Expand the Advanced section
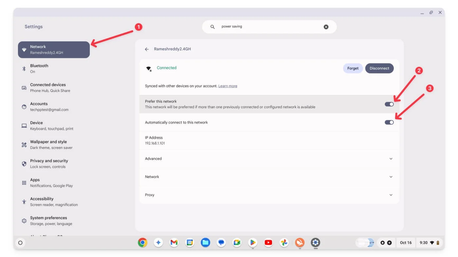This screenshot has width=458, height=257. [x=269, y=159]
